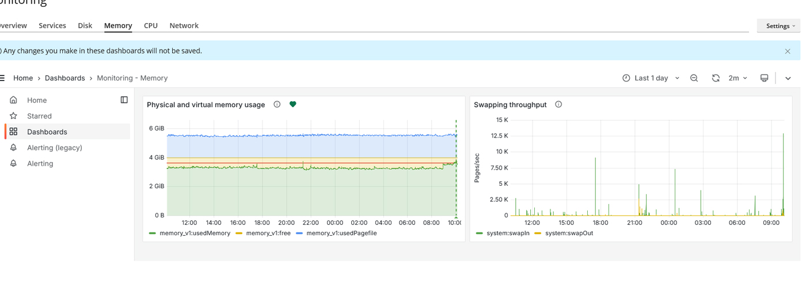806x306 pixels.
Task: Click Dashboards in the breadcrumb
Action: coord(64,78)
